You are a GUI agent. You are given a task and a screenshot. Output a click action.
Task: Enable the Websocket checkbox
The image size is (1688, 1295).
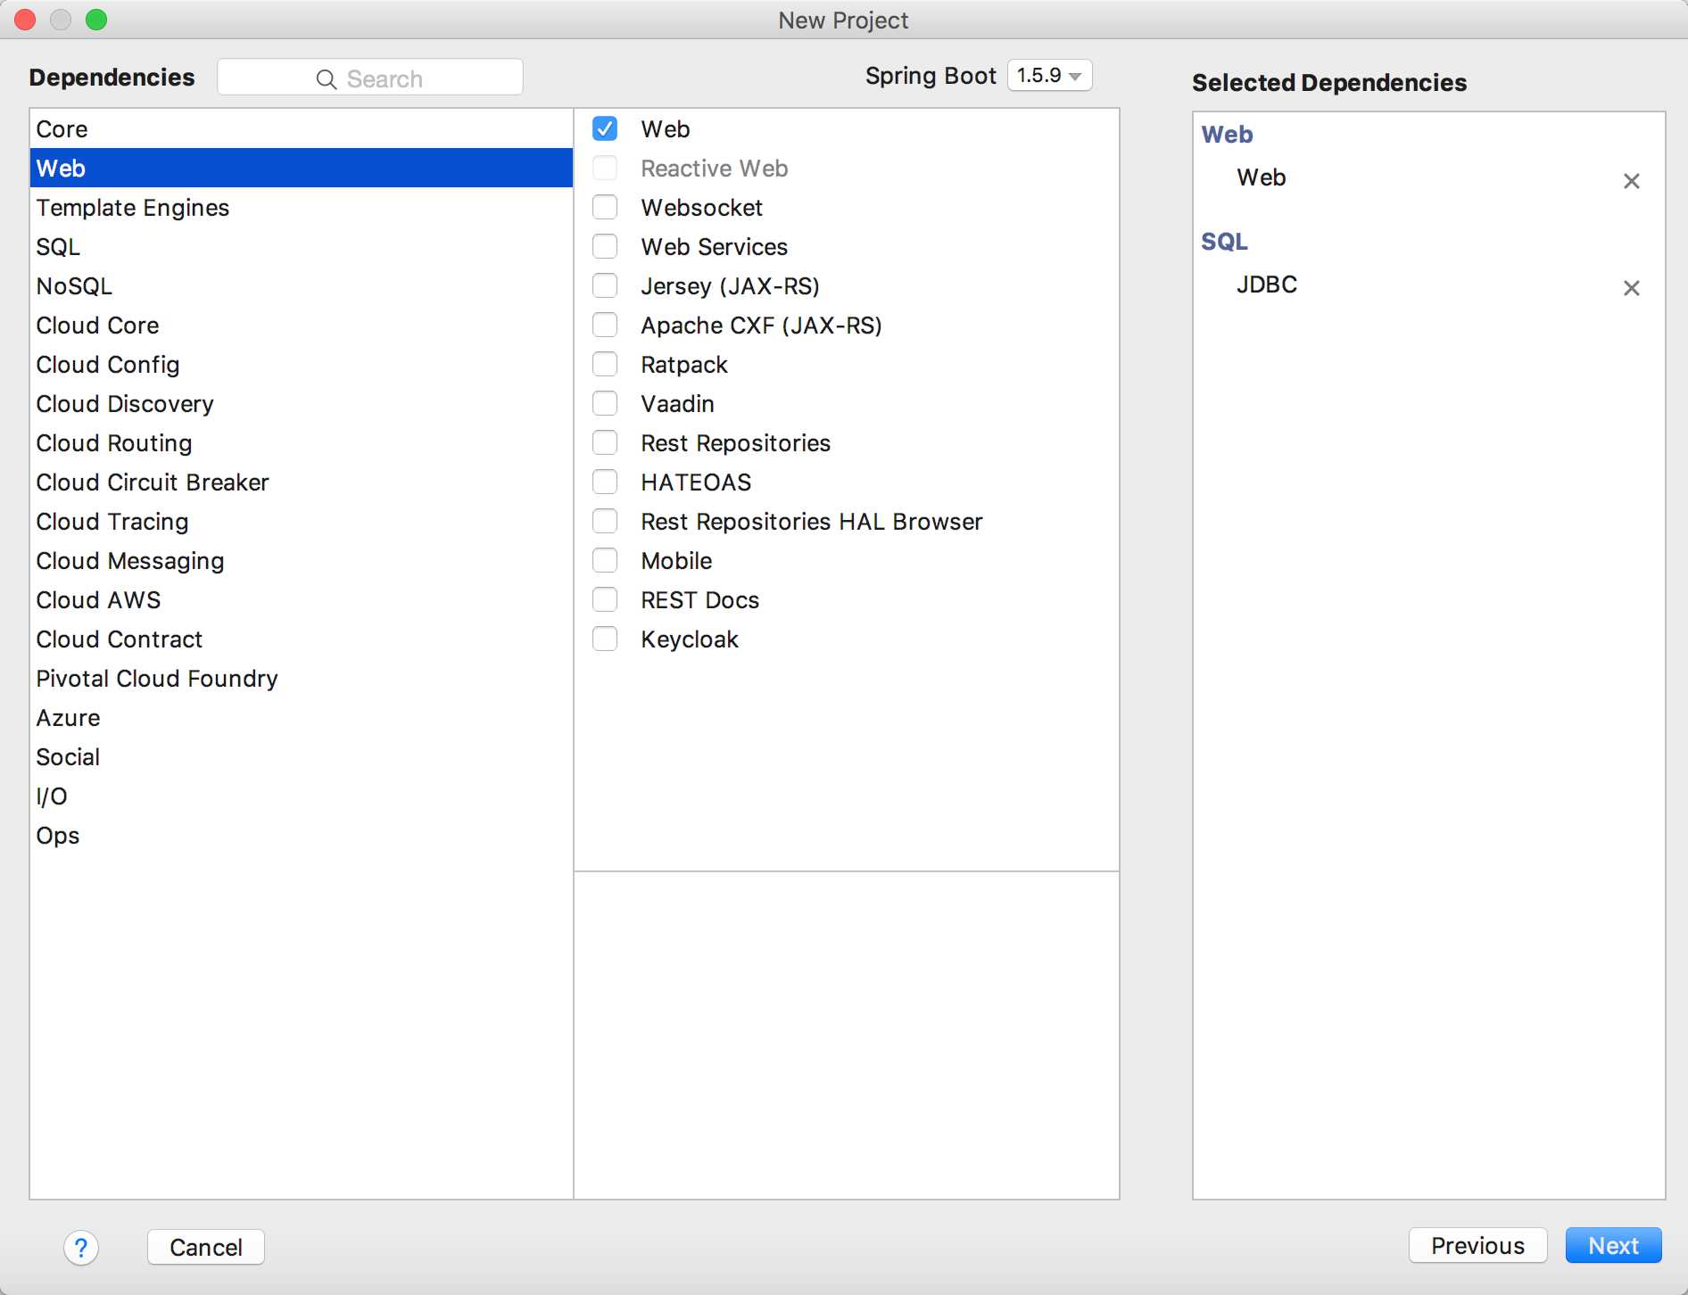pos(605,207)
